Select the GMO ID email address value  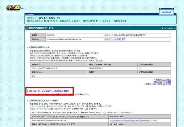coord(64,39)
